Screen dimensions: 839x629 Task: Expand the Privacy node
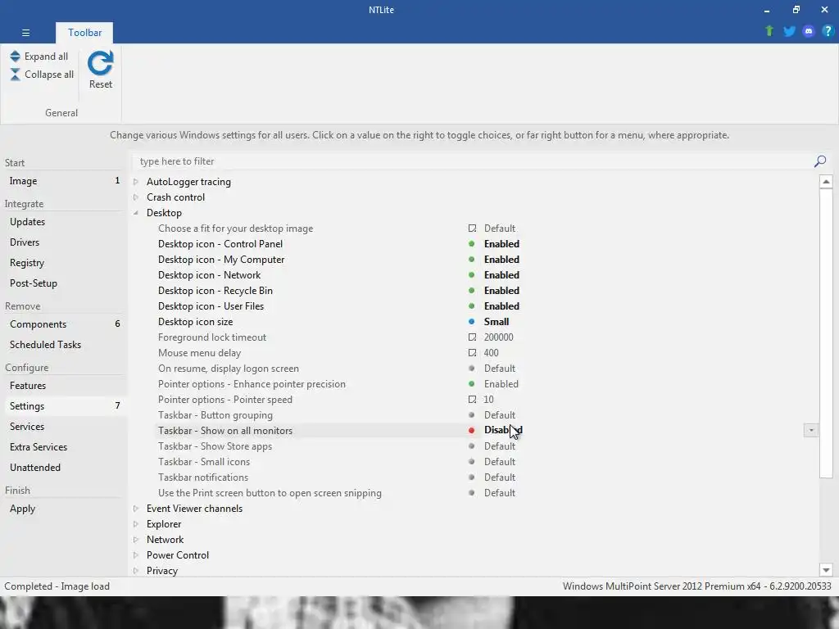tap(136, 571)
